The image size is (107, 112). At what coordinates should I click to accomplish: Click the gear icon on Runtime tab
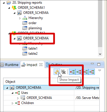(2, 65)
